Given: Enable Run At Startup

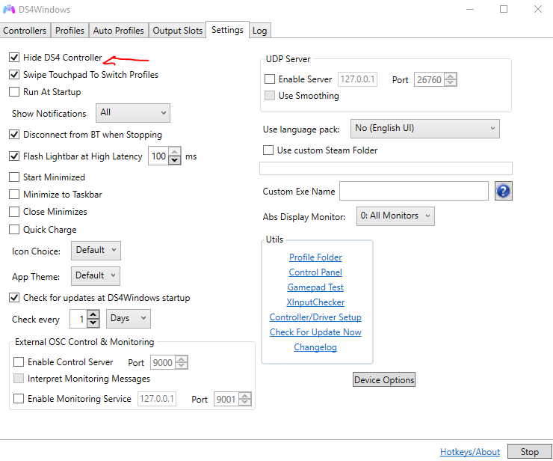Looking at the screenshot, I should pos(14,92).
